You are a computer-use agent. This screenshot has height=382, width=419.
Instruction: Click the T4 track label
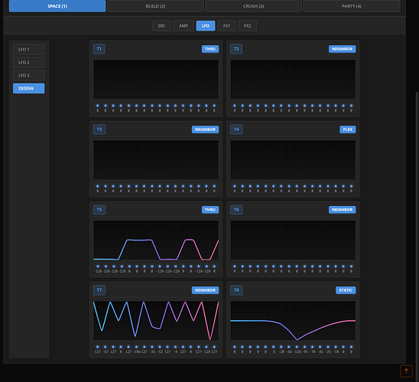click(x=236, y=129)
